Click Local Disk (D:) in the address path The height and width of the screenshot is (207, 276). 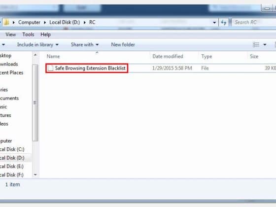click(x=65, y=22)
